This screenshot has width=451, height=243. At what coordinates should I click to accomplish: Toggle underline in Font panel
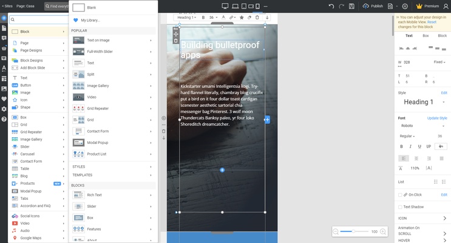coord(419,146)
